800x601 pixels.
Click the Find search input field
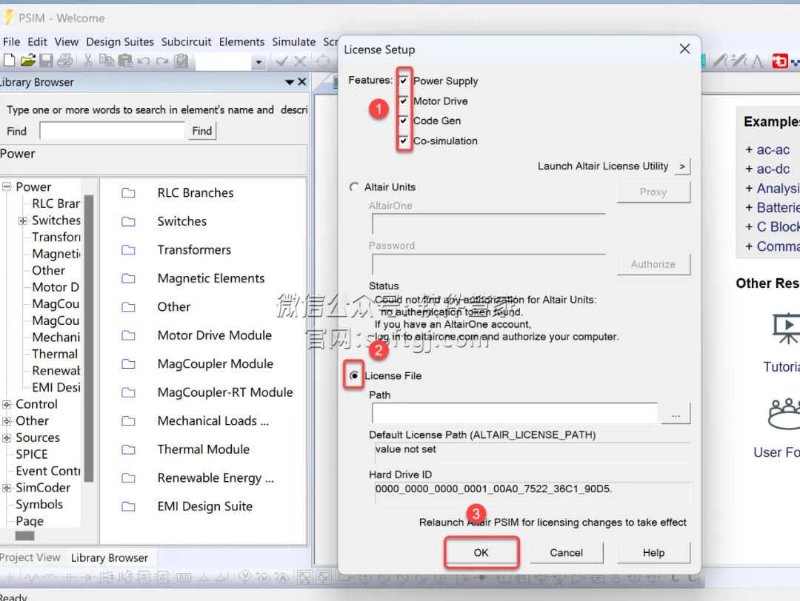tap(113, 131)
